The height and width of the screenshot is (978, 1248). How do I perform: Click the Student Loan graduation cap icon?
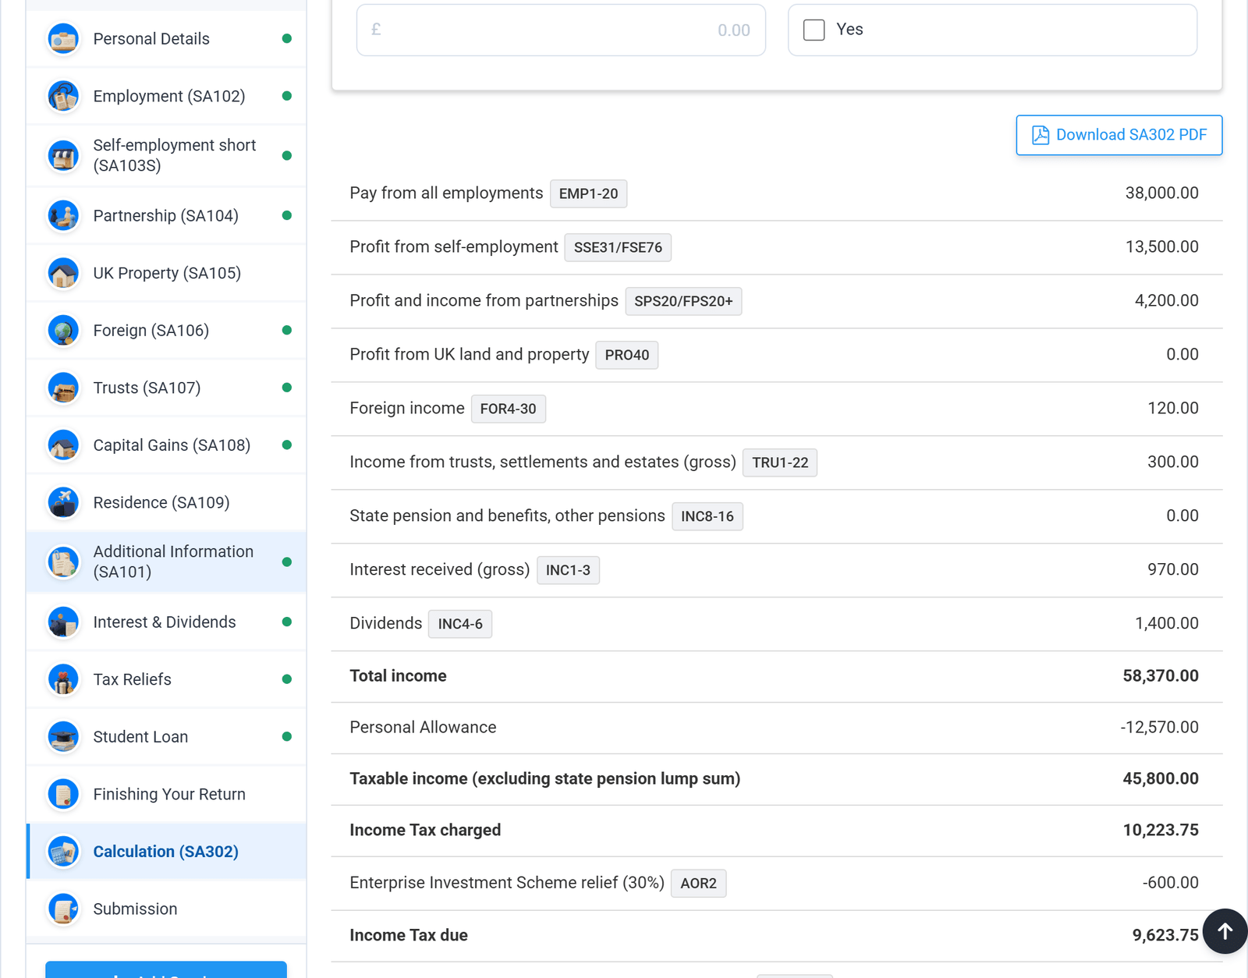[63, 737]
